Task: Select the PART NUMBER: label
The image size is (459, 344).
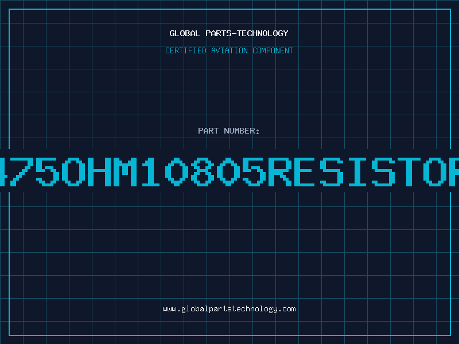Action: coord(229,131)
